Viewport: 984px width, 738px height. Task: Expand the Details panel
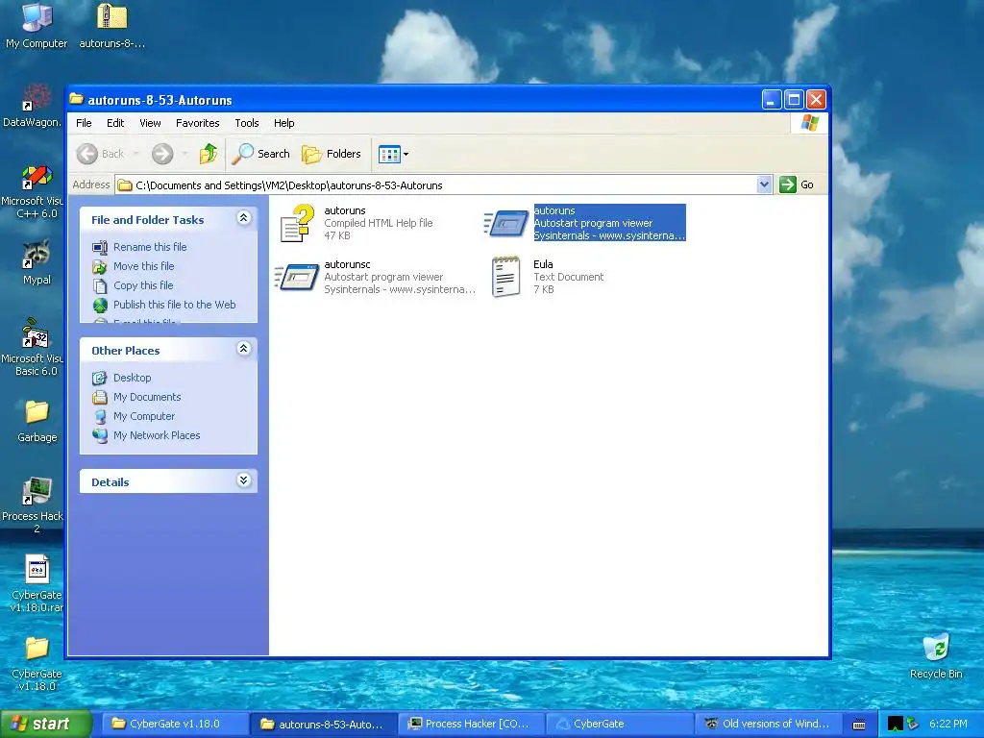tap(243, 480)
